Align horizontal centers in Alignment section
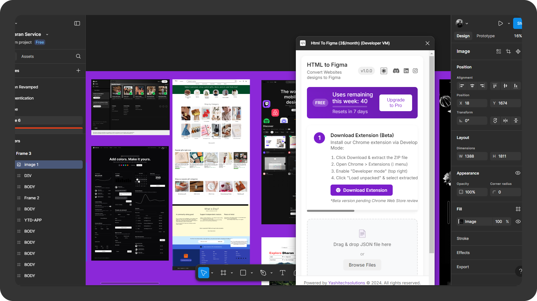Screen dimensions: 537x301 (472, 86)
